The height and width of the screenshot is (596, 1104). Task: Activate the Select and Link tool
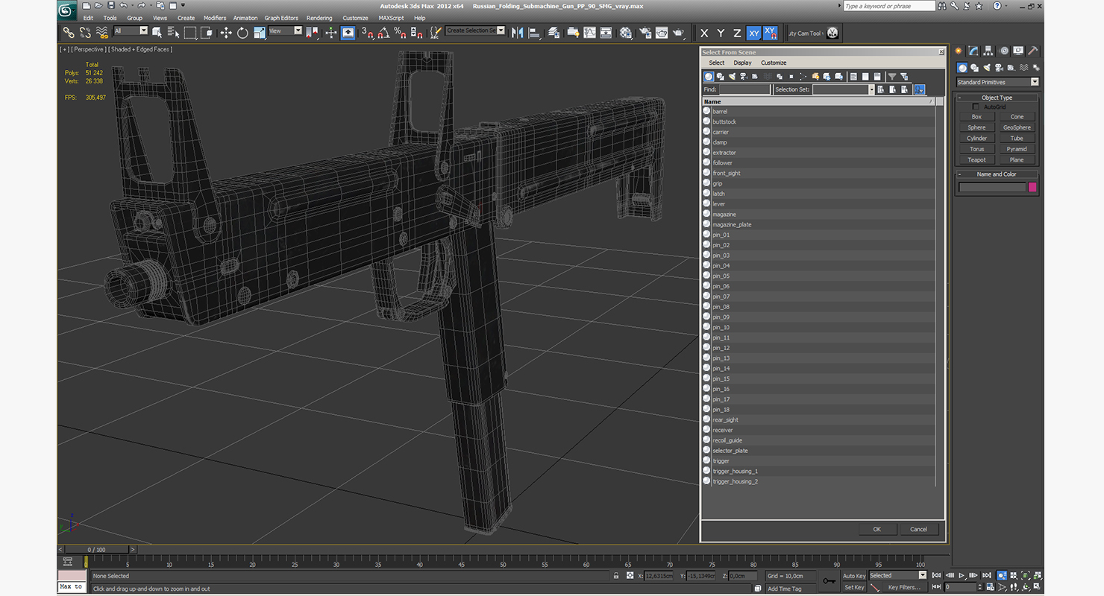pos(68,33)
